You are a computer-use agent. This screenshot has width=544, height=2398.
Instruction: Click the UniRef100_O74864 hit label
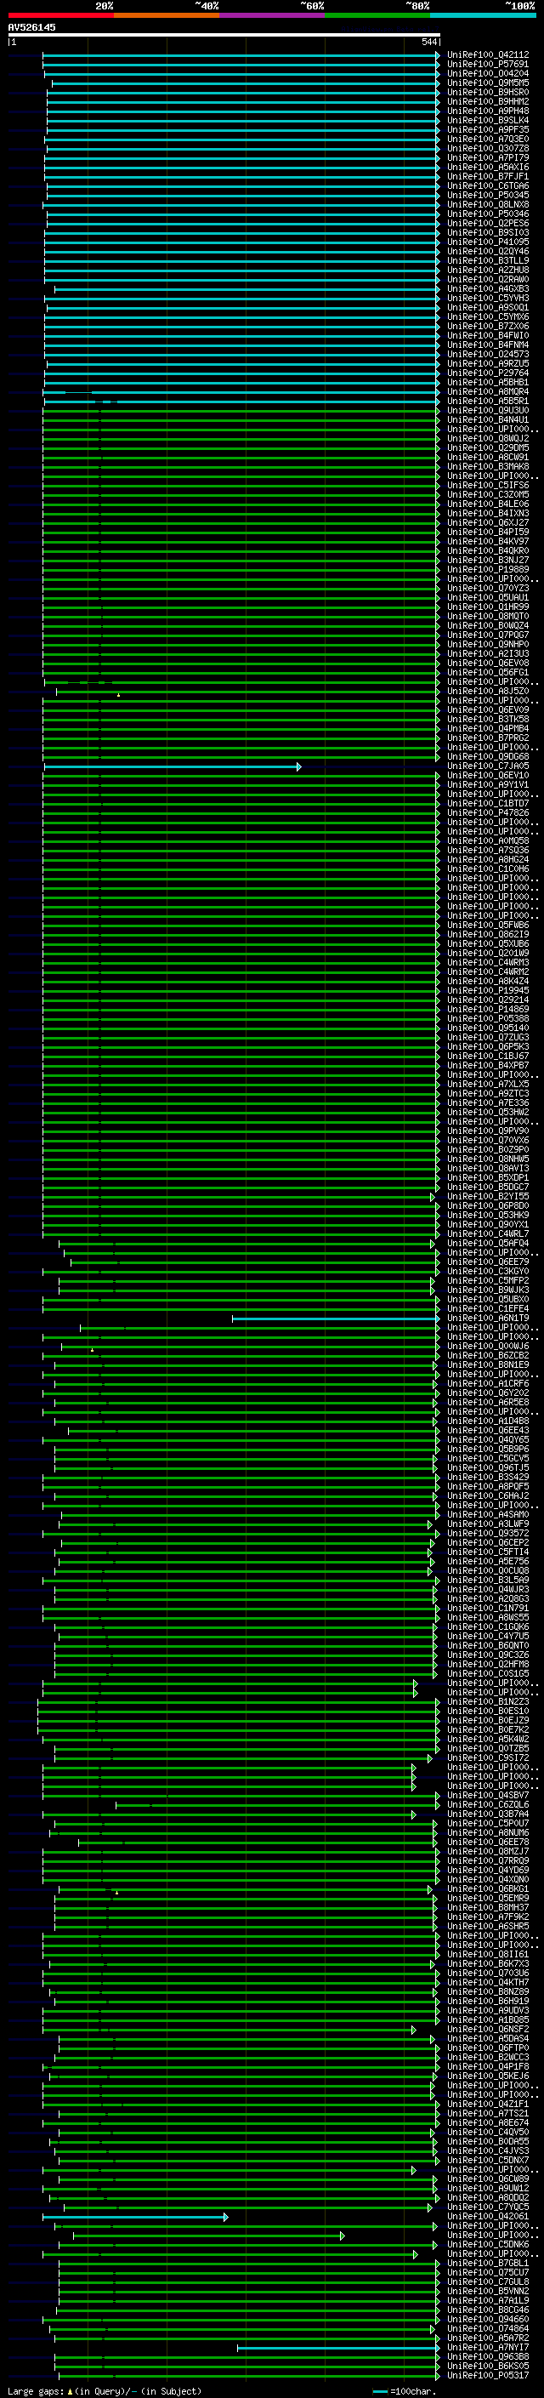pyautogui.click(x=488, y=2328)
